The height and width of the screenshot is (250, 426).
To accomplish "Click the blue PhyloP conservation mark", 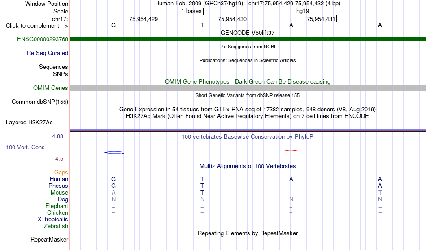I will coord(114,153).
